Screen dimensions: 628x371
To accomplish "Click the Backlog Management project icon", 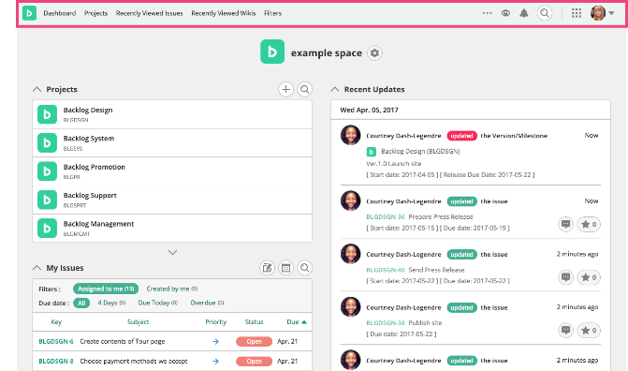I will pyautogui.click(x=47, y=229).
